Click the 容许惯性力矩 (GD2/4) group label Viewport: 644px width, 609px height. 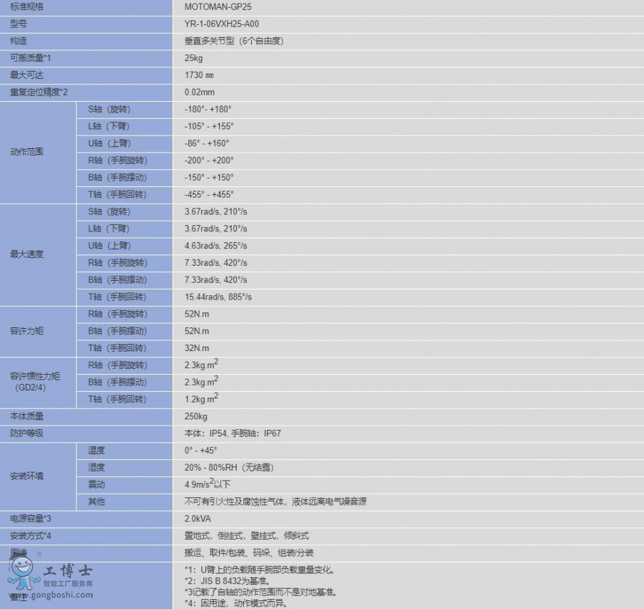pos(35,382)
